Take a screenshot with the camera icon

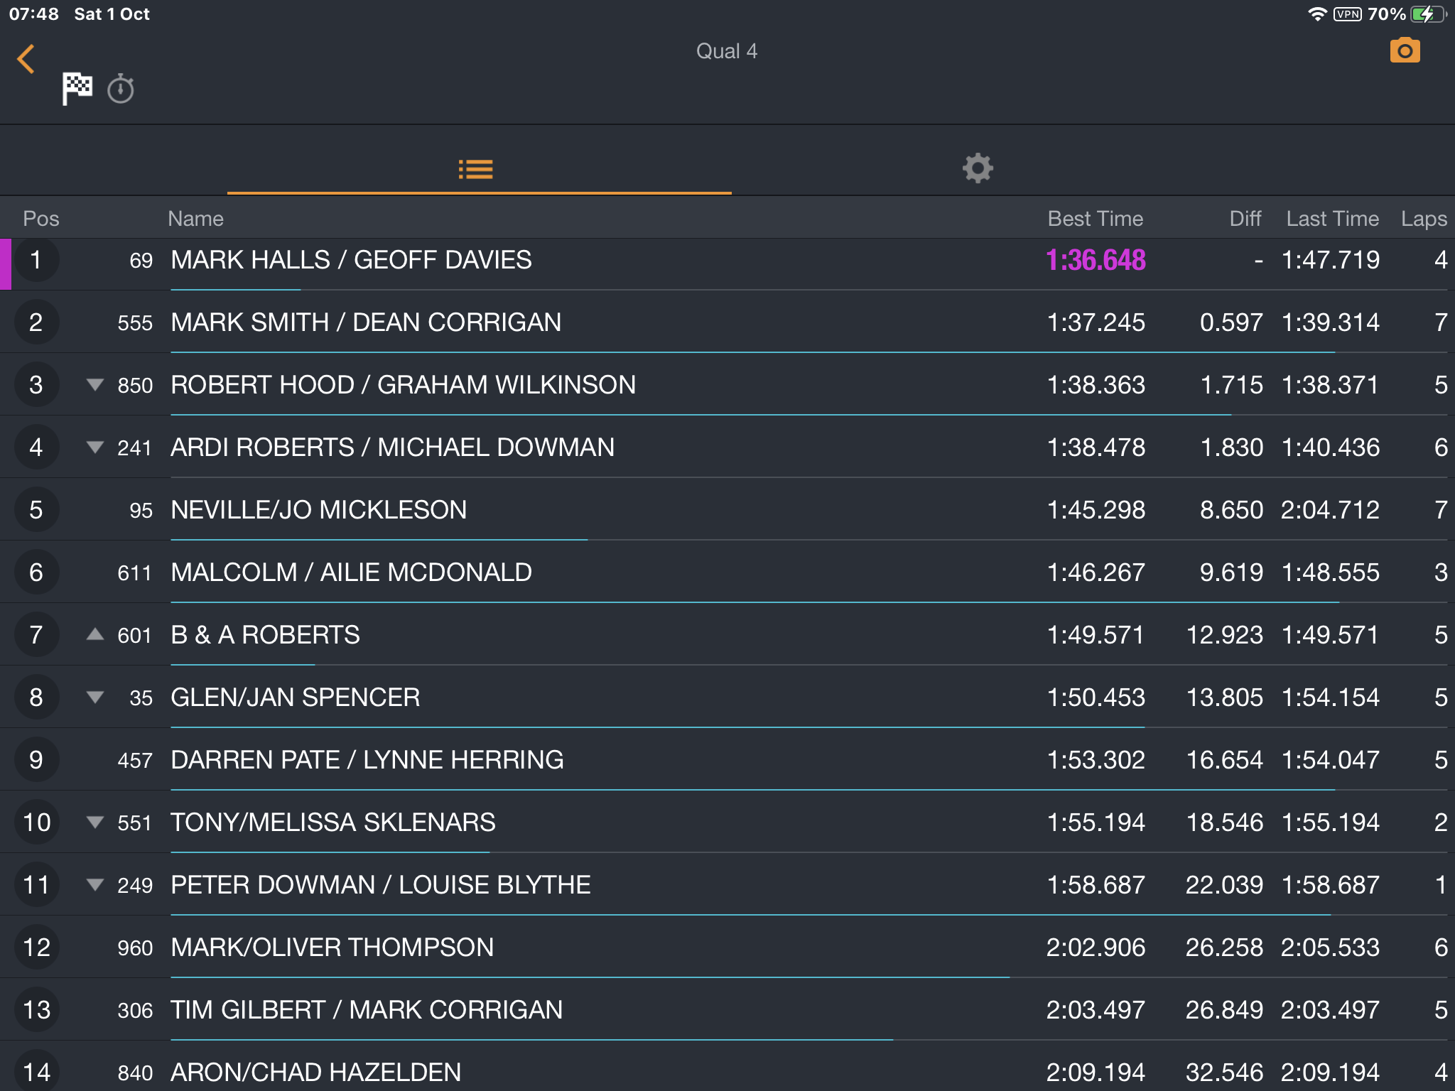pyautogui.click(x=1405, y=50)
